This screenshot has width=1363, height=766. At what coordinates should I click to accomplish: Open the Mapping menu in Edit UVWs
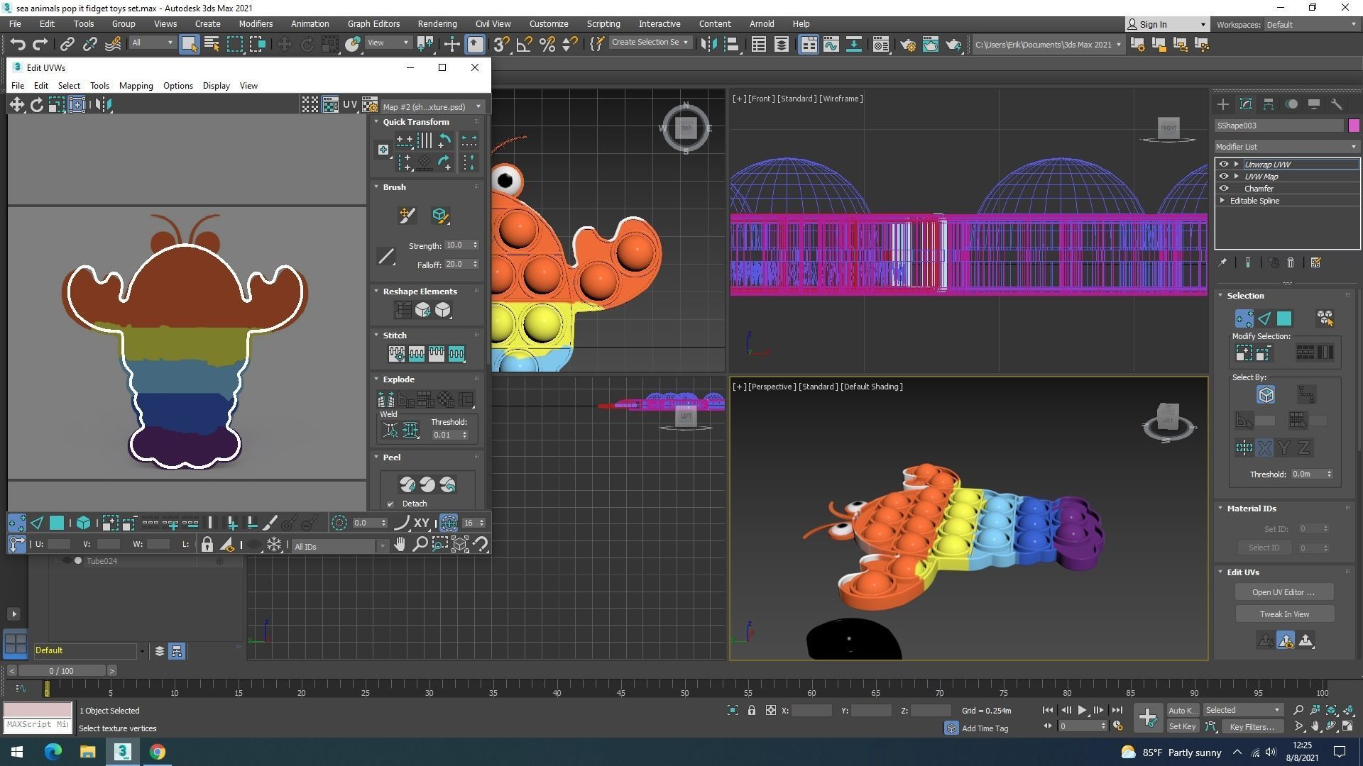(136, 86)
